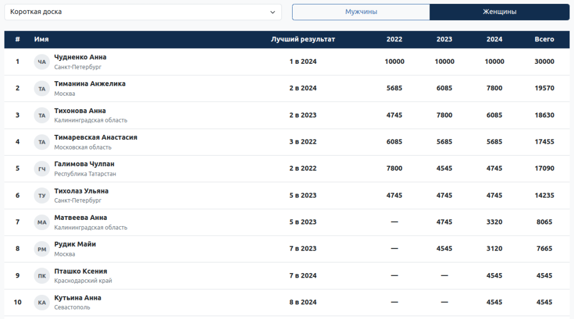
Task: Select the Женщины ranking toggle
Action: [499, 12]
